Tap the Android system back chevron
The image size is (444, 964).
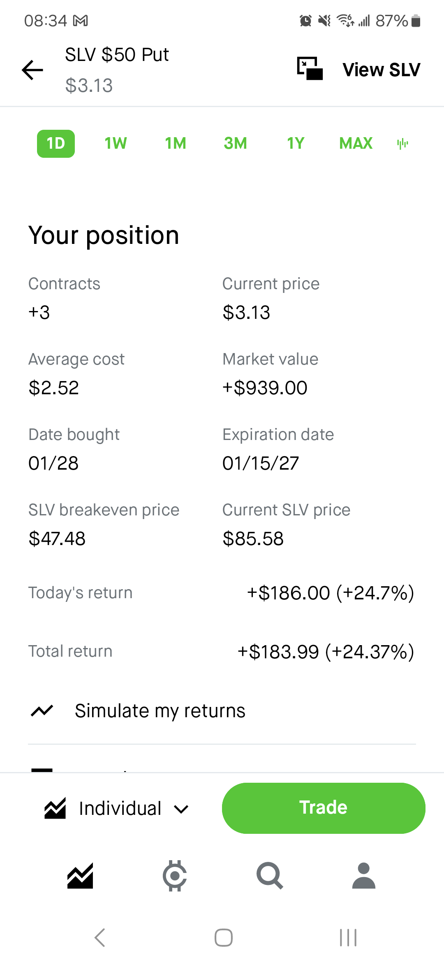coord(100,938)
